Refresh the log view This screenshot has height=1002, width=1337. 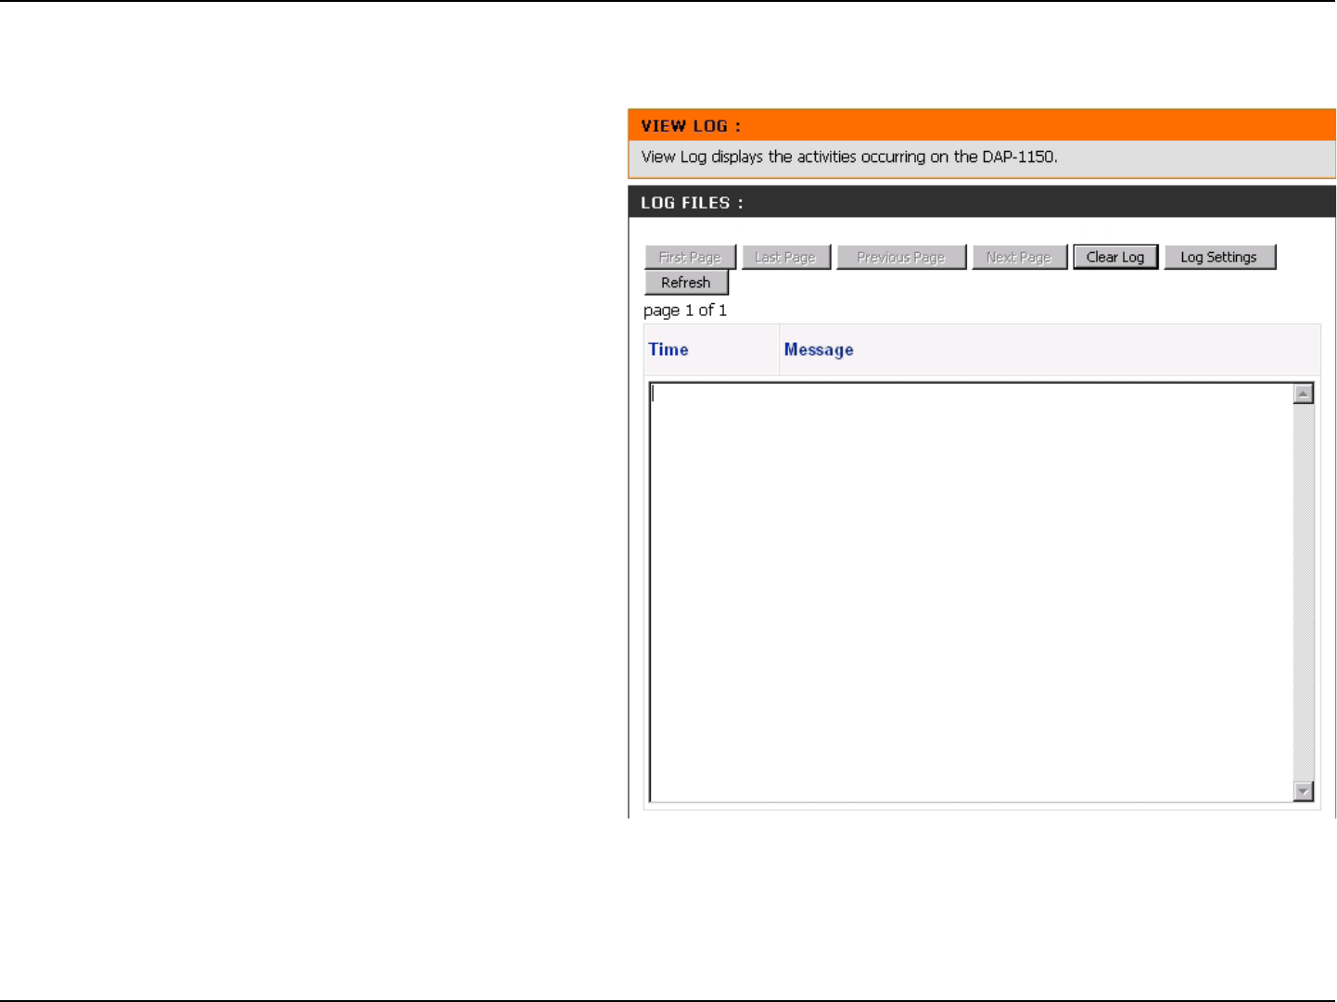(686, 283)
